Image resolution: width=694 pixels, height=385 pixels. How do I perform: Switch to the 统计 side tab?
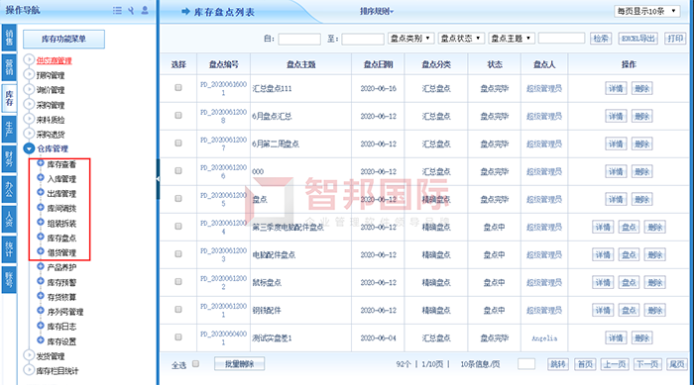[9, 249]
